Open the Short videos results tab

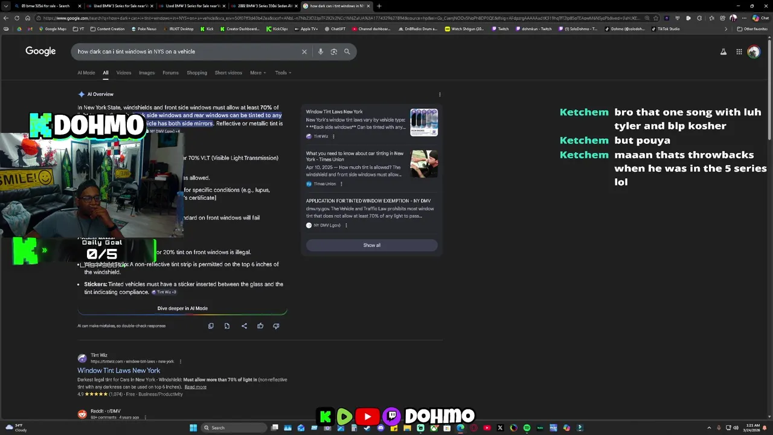[x=228, y=72]
